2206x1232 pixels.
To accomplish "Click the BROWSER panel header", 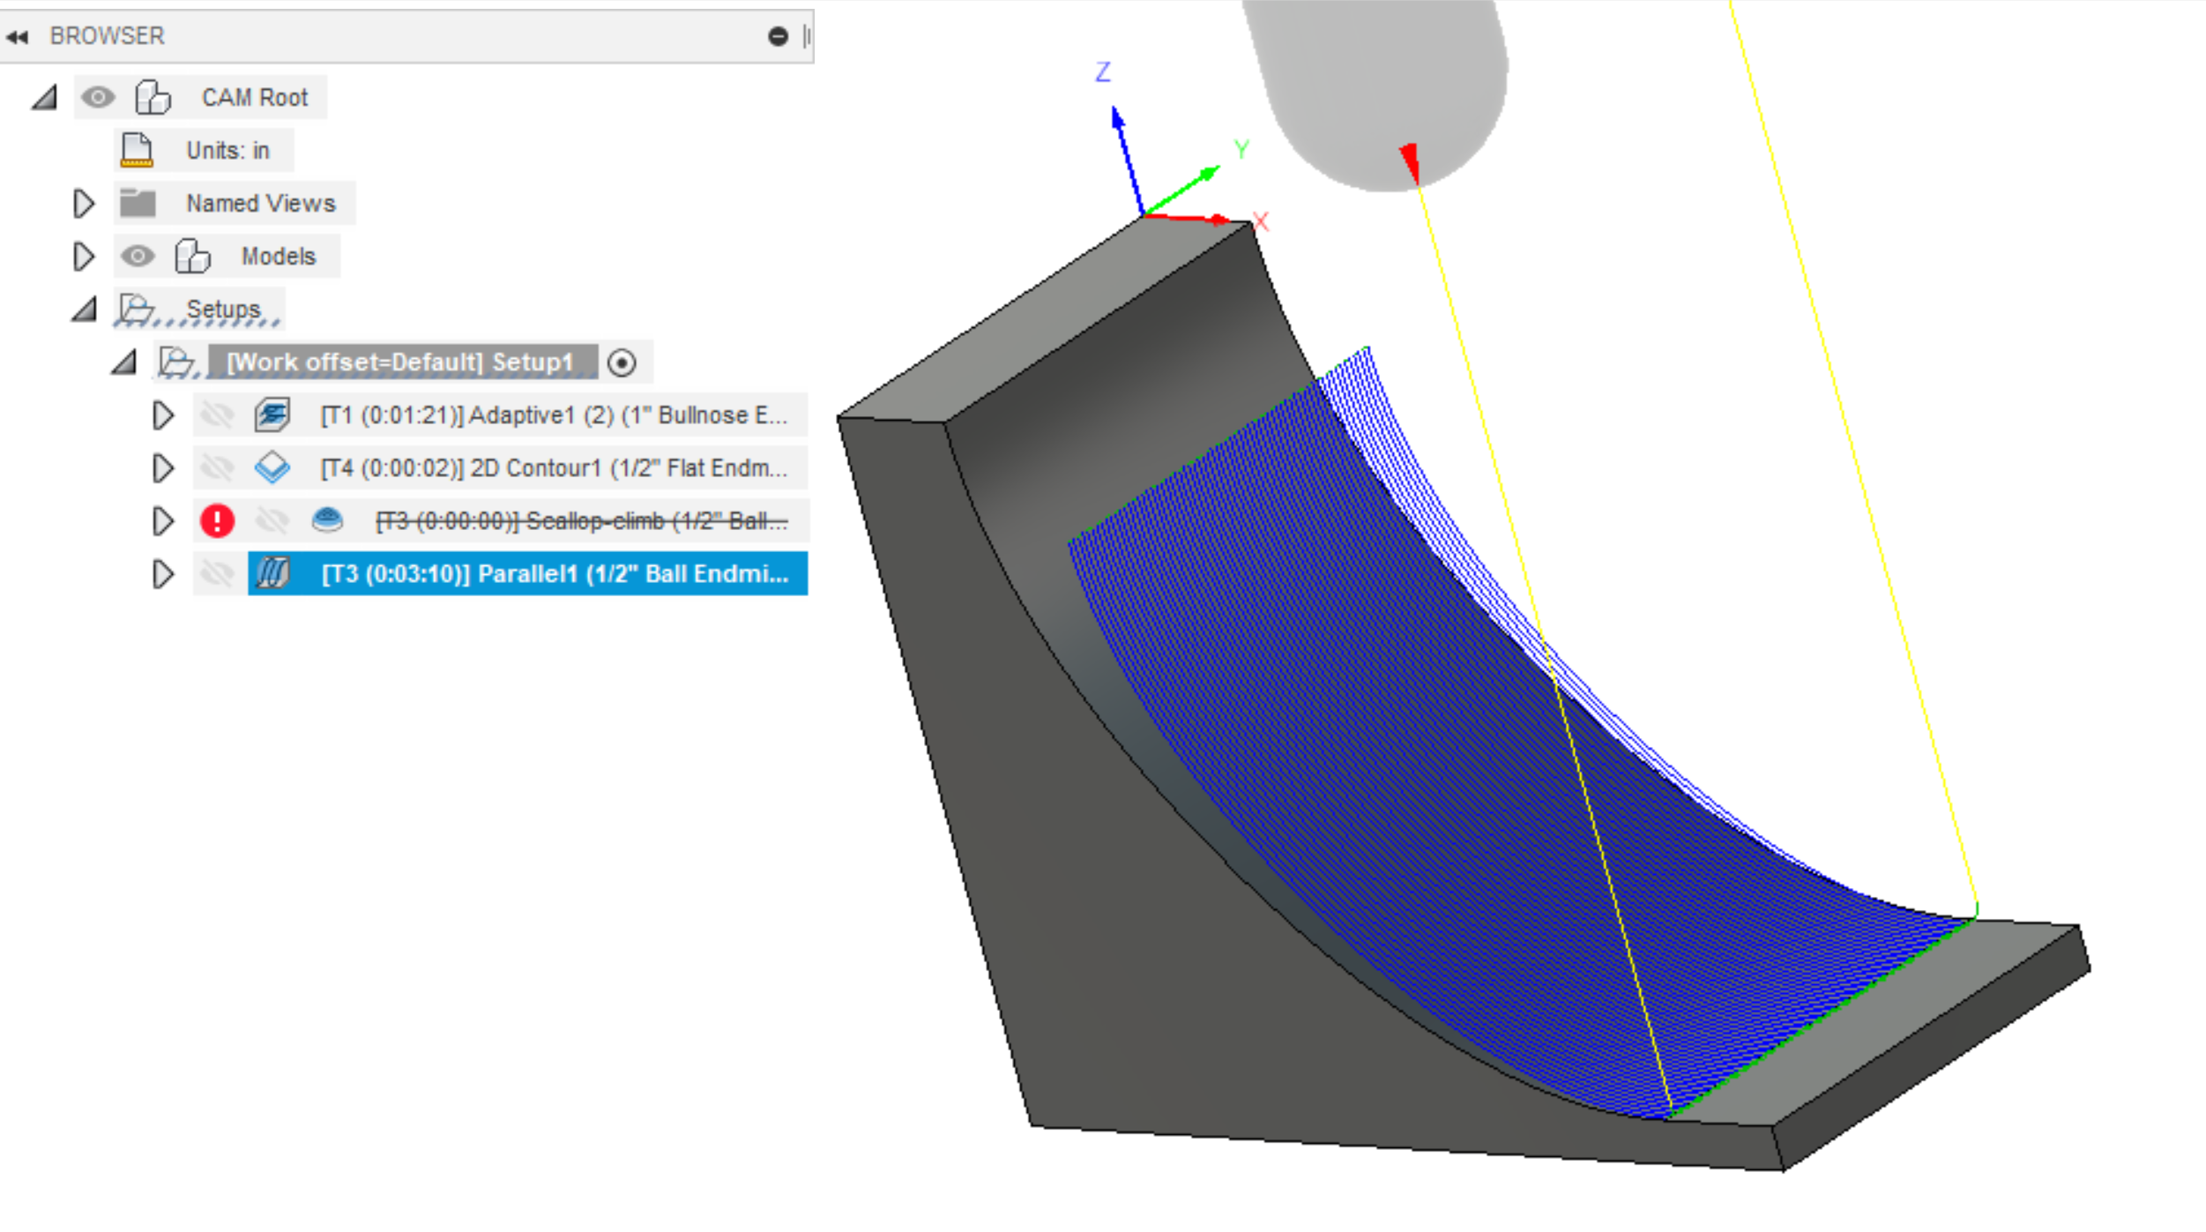I will (106, 35).
